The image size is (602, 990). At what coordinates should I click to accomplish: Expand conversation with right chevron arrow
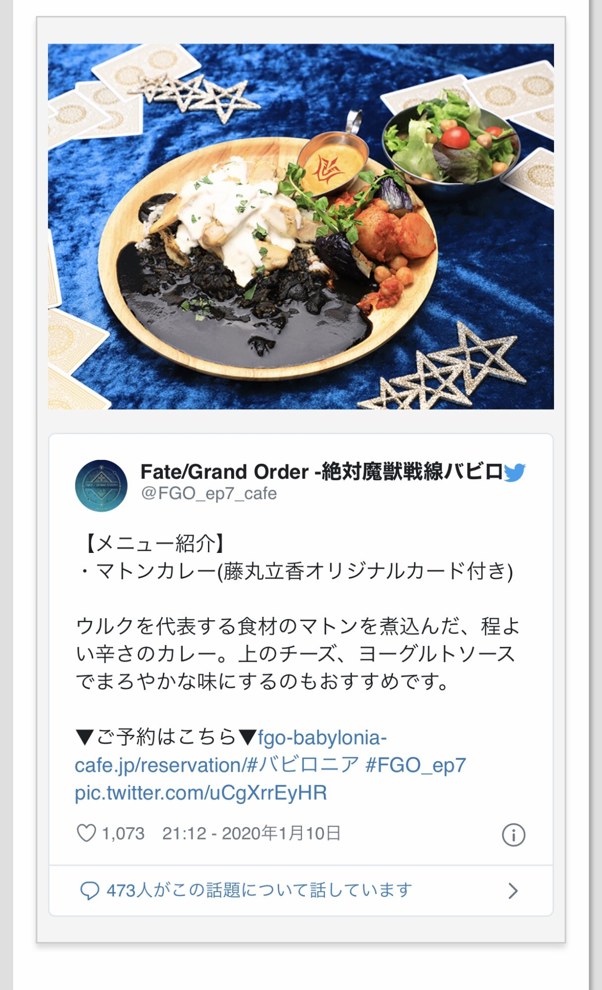[x=513, y=891]
